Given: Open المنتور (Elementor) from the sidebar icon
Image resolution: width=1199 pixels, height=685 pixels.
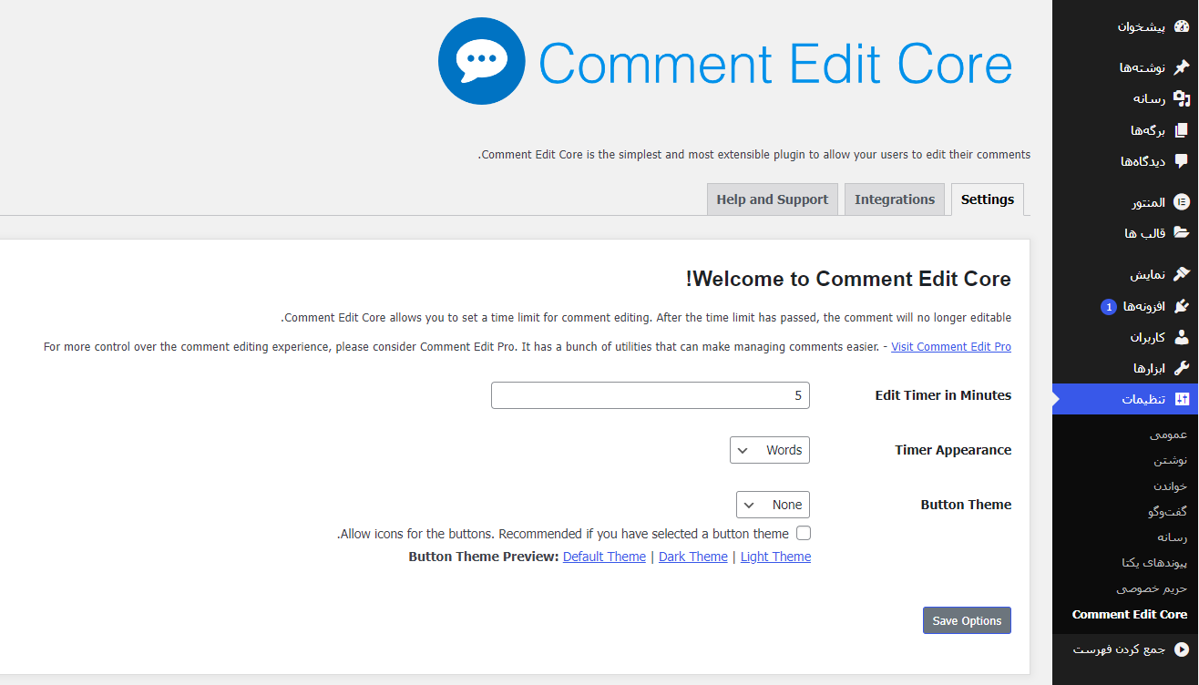Looking at the screenshot, I should [1182, 201].
